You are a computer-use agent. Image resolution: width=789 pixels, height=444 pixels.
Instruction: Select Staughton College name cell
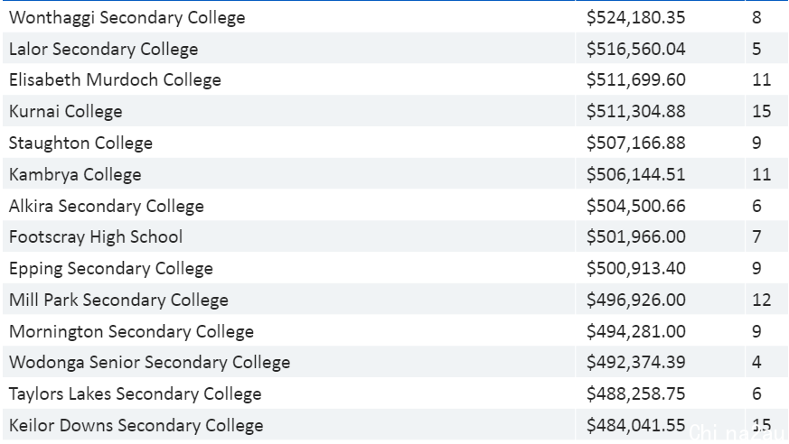point(288,143)
